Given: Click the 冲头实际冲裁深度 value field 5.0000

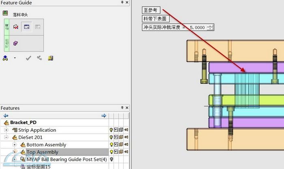Looking at the screenshot, I should click(x=197, y=28).
